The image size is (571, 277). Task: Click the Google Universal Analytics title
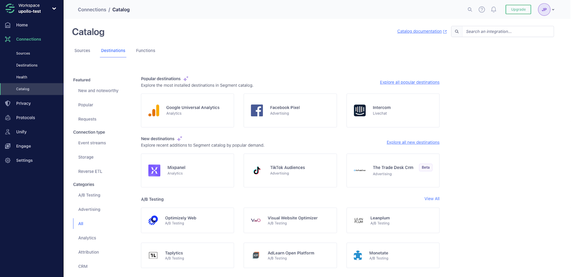[193, 108]
